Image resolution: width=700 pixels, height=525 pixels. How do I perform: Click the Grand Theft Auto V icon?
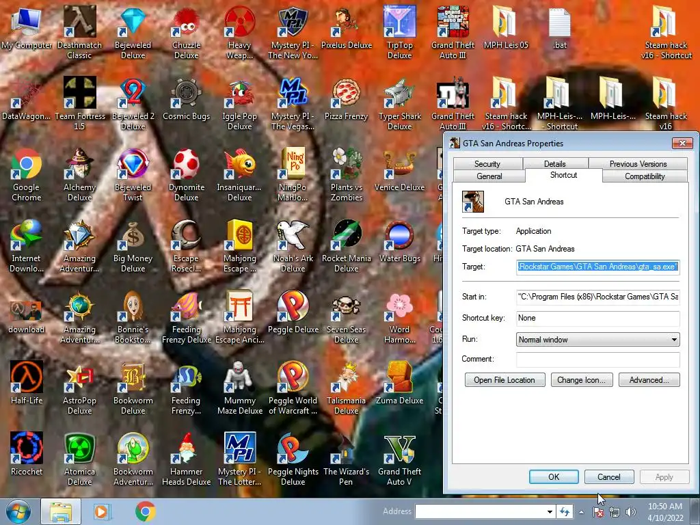[399, 448]
